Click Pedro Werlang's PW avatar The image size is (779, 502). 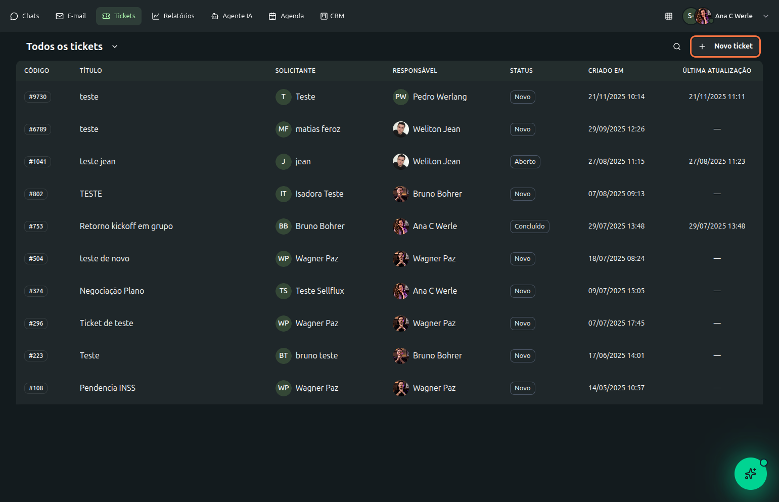tap(400, 97)
